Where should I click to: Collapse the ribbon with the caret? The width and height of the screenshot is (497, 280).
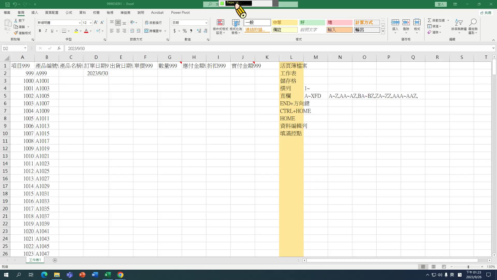493,40
